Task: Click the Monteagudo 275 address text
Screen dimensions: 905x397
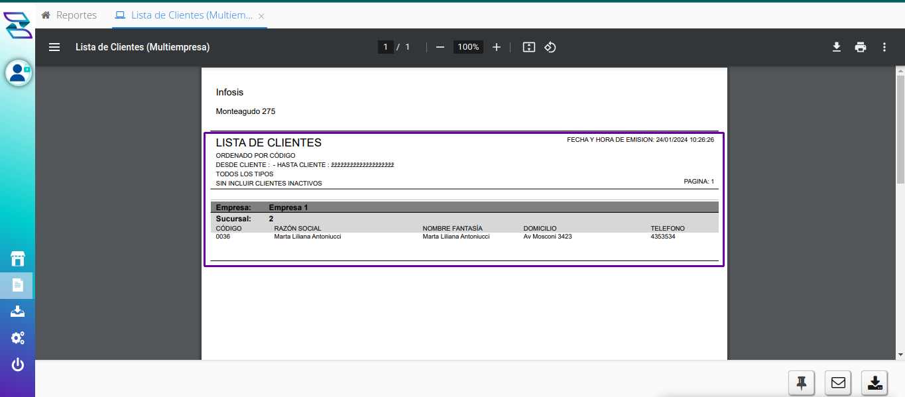Action: [x=245, y=111]
